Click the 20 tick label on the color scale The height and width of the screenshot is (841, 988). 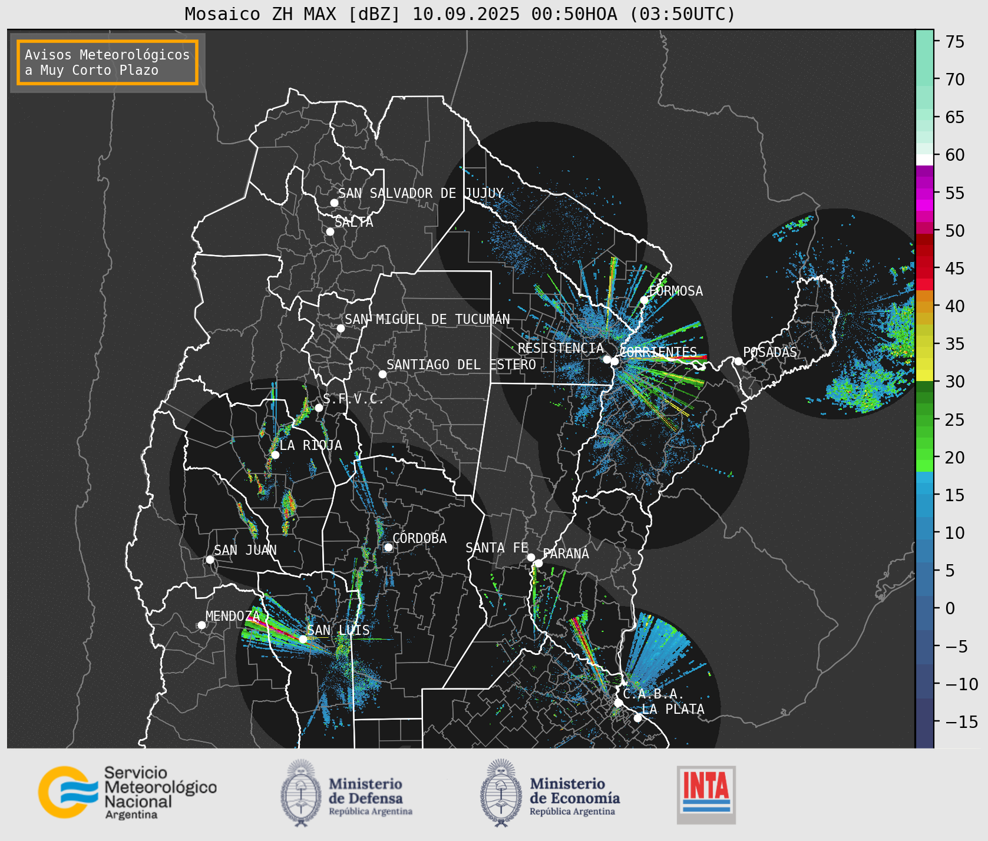click(x=955, y=458)
